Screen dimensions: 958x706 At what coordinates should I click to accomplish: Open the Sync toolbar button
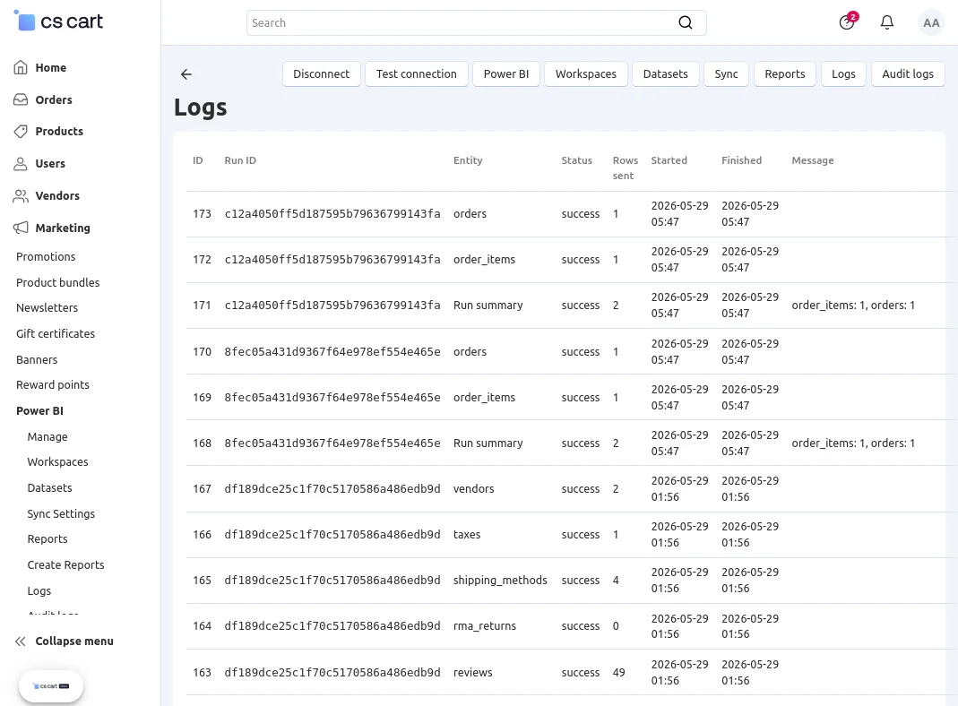pyautogui.click(x=727, y=73)
